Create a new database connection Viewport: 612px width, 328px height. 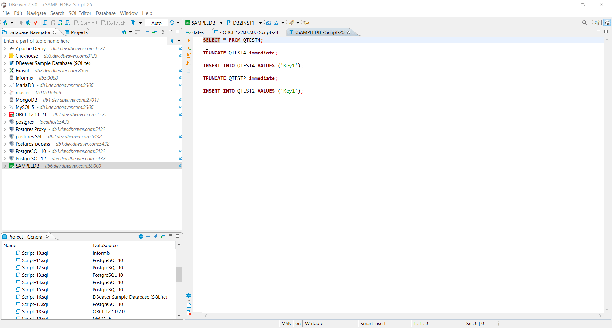(6, 23)
